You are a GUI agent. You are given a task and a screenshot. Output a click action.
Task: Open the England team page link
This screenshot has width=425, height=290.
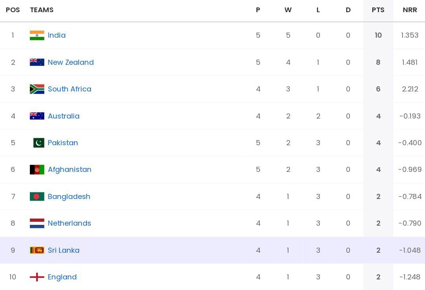point(62,277)
